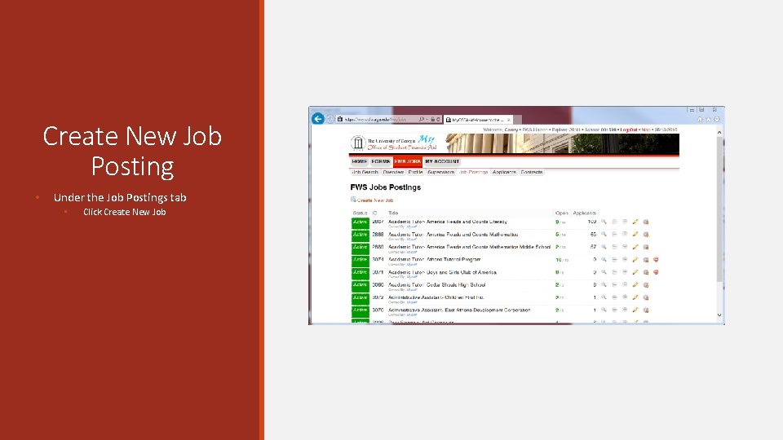Click the page scrollbar up arrow

click(x=719, y=133)
